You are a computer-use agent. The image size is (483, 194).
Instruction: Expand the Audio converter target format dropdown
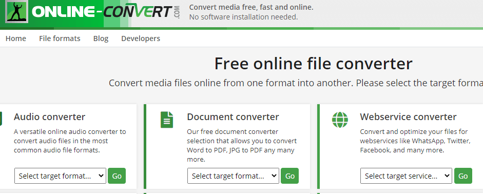pos(61,176)
